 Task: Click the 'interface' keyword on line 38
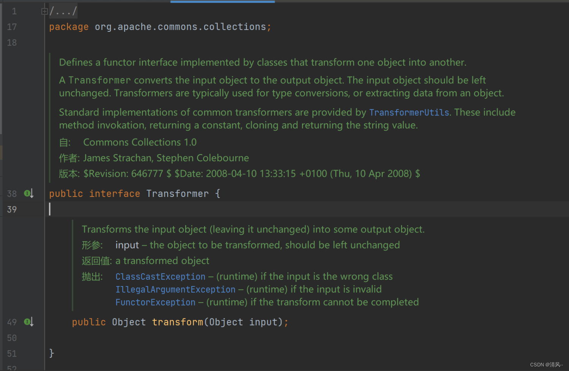coord(115,193)
